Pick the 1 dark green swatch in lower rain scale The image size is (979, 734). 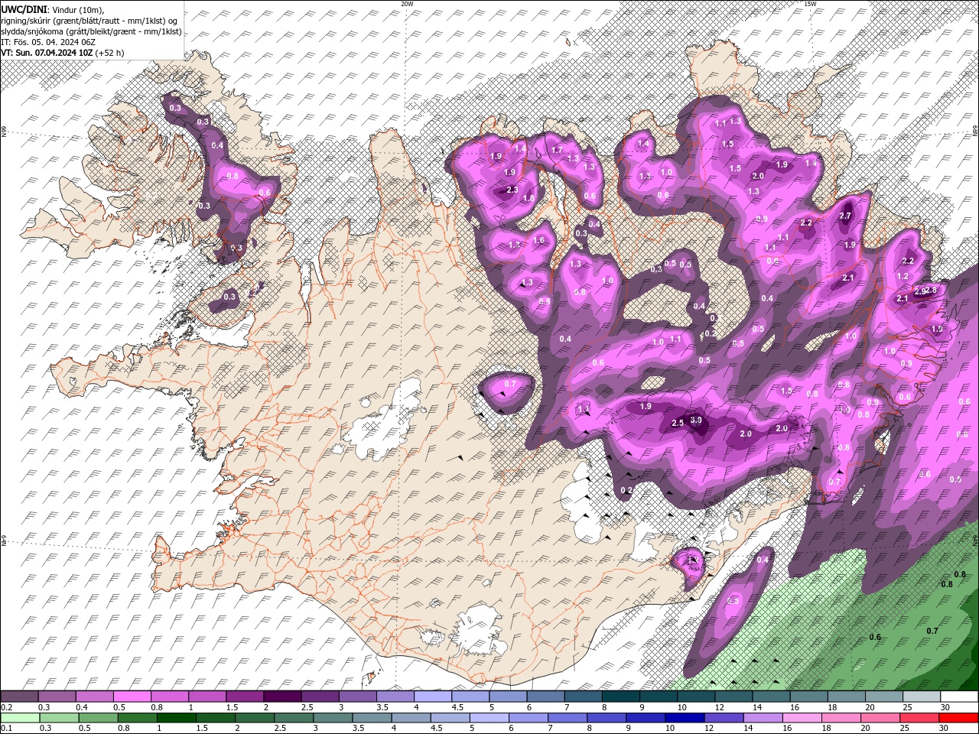pyautogui.click(x=176, y=718)
